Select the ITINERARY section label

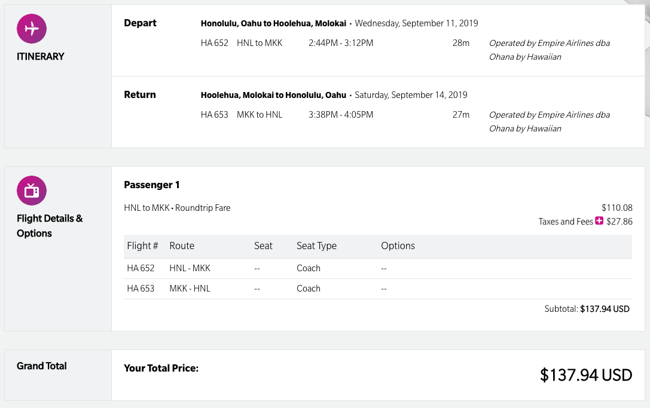point(40,56)
